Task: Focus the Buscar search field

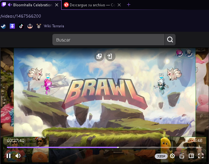Action: (x=108, y=40)
